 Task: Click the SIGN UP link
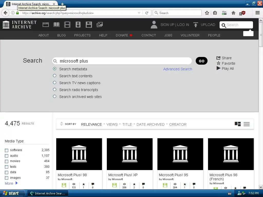167,25
